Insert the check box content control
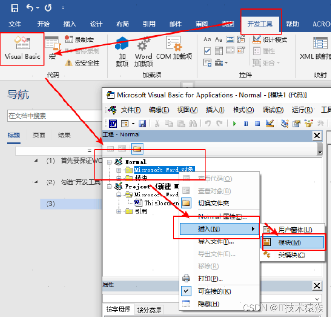 pos(207,51)
